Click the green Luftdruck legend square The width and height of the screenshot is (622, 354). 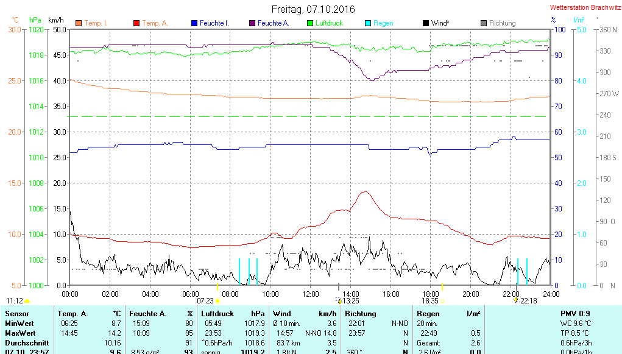tap(310, 24)
